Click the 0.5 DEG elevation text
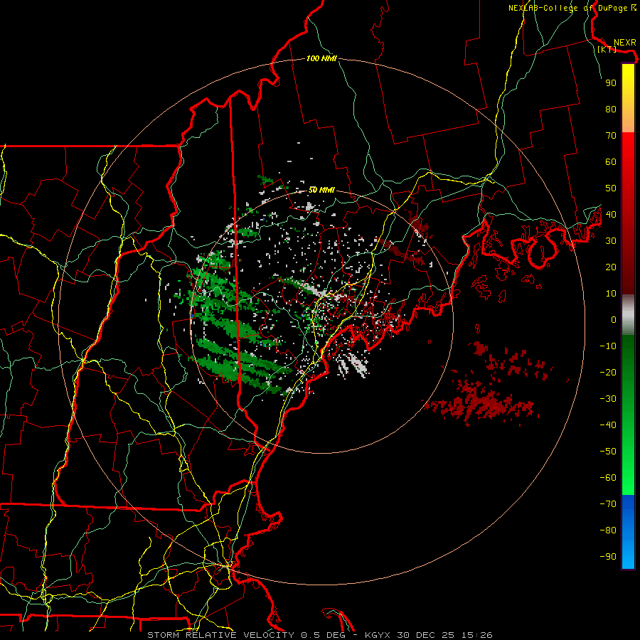Image resolution: width=640 pixels, height=640 pixels. 324,635
